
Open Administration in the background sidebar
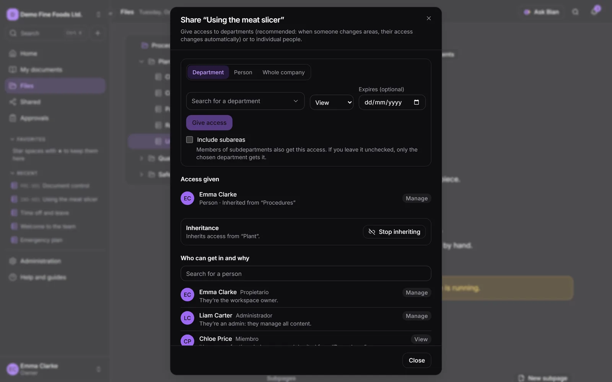point(55,261)
